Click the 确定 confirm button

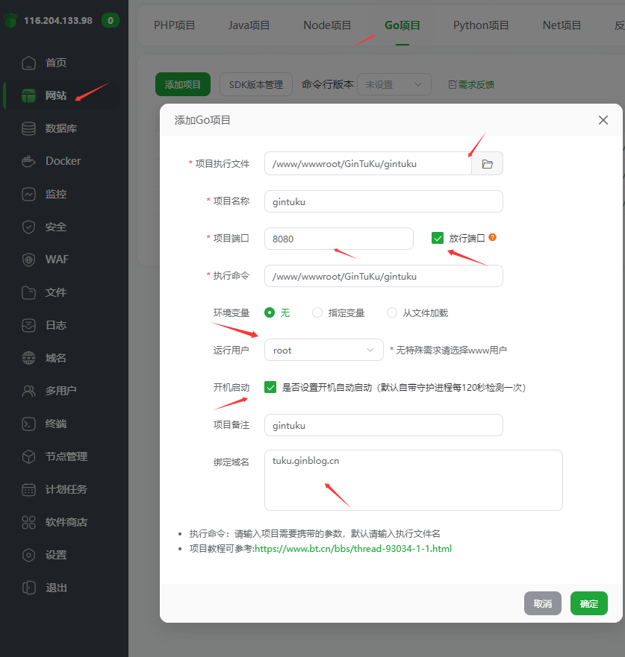[589, 603]
